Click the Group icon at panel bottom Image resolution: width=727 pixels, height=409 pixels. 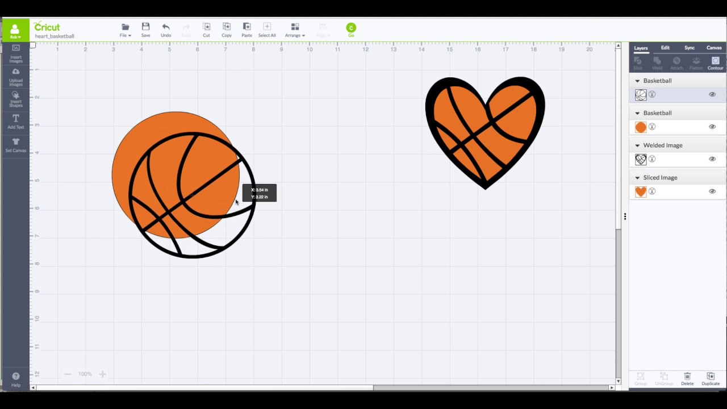click(640, 379)
